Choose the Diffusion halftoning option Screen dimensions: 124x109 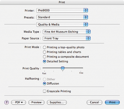coord(44,84)
